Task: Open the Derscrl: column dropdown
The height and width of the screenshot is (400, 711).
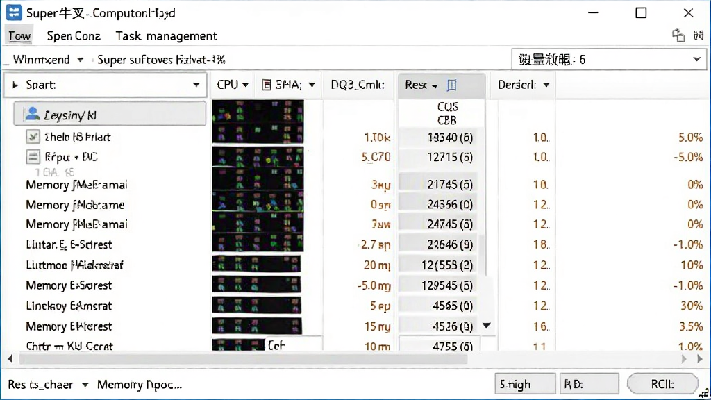Action: pos(546,85)
